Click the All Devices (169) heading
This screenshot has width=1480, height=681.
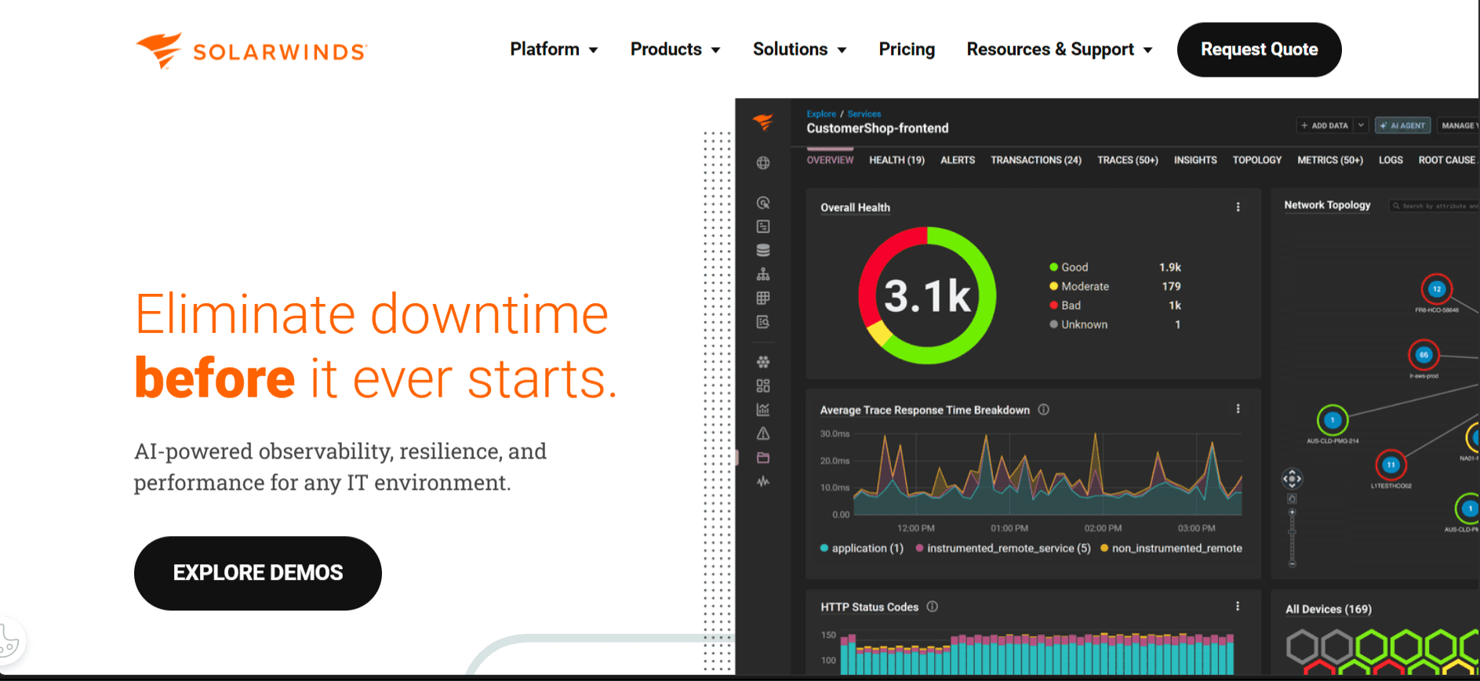pos(1328,609)
